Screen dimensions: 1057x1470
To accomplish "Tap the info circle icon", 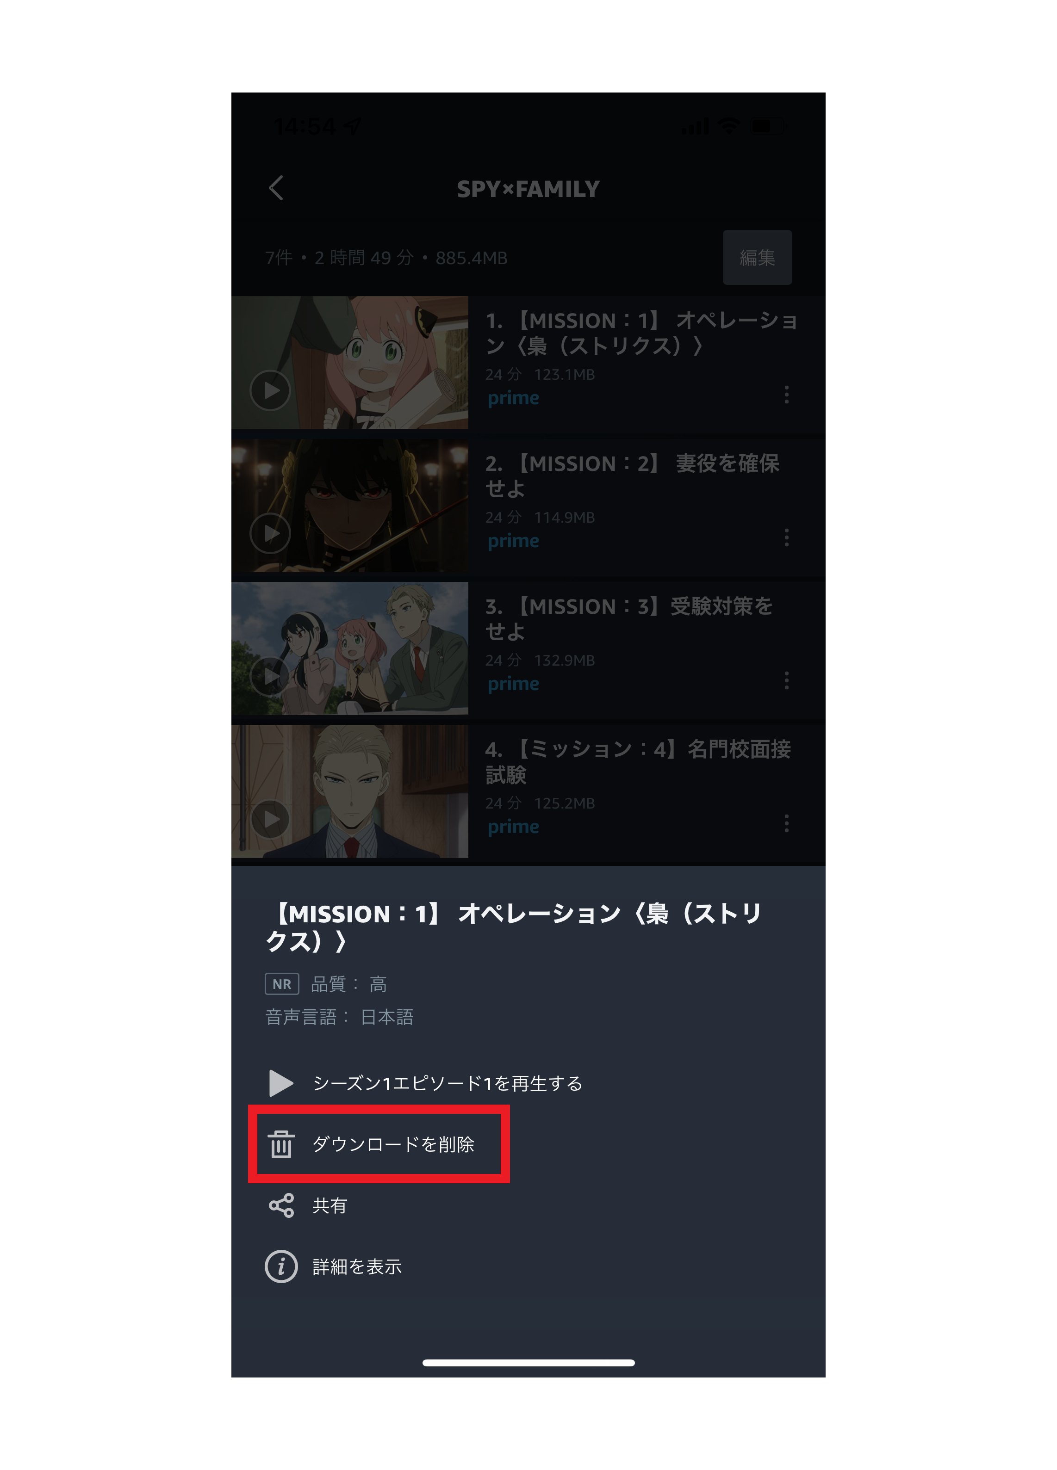I will (x=281, y=1266).
